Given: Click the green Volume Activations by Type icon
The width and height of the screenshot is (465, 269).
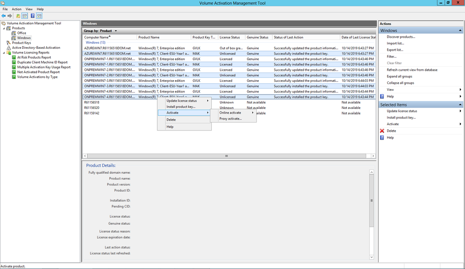Looking at the screenshot, I should 13,77.
